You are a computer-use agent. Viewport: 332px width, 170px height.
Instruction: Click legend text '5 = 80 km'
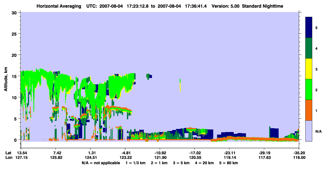coord(229,163)
